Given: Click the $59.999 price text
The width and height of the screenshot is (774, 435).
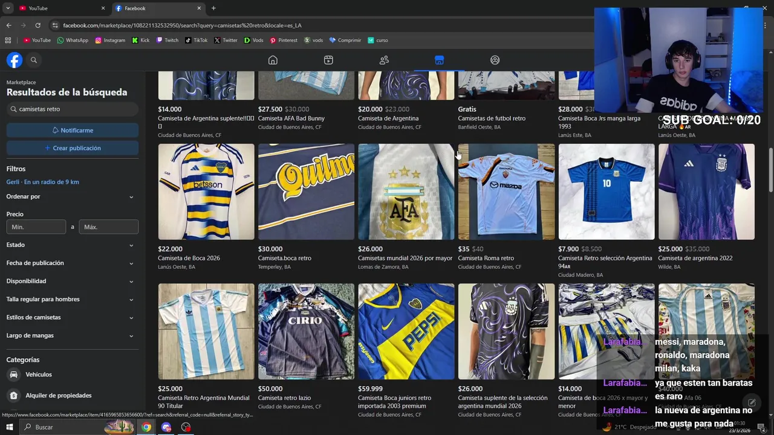Looking at the screenshot, I should pyautogui.click(x=370, y=389).
